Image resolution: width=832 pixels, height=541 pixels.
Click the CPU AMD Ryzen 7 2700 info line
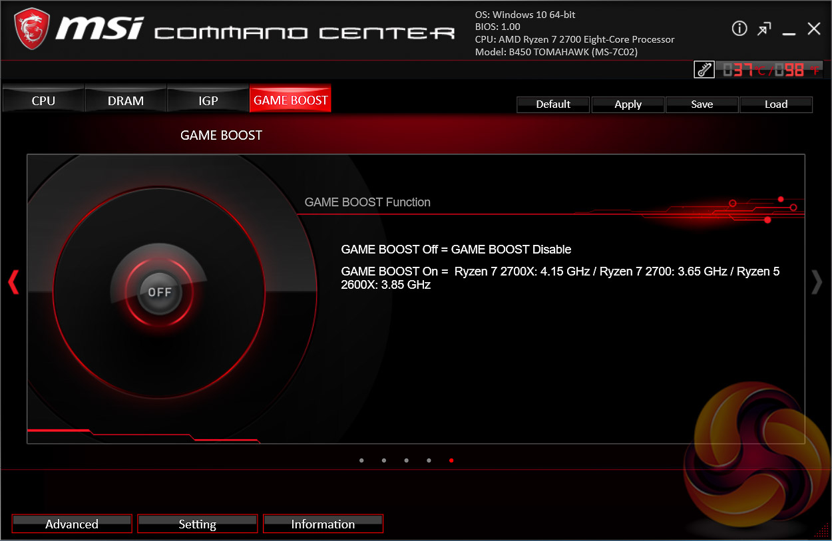574,39
